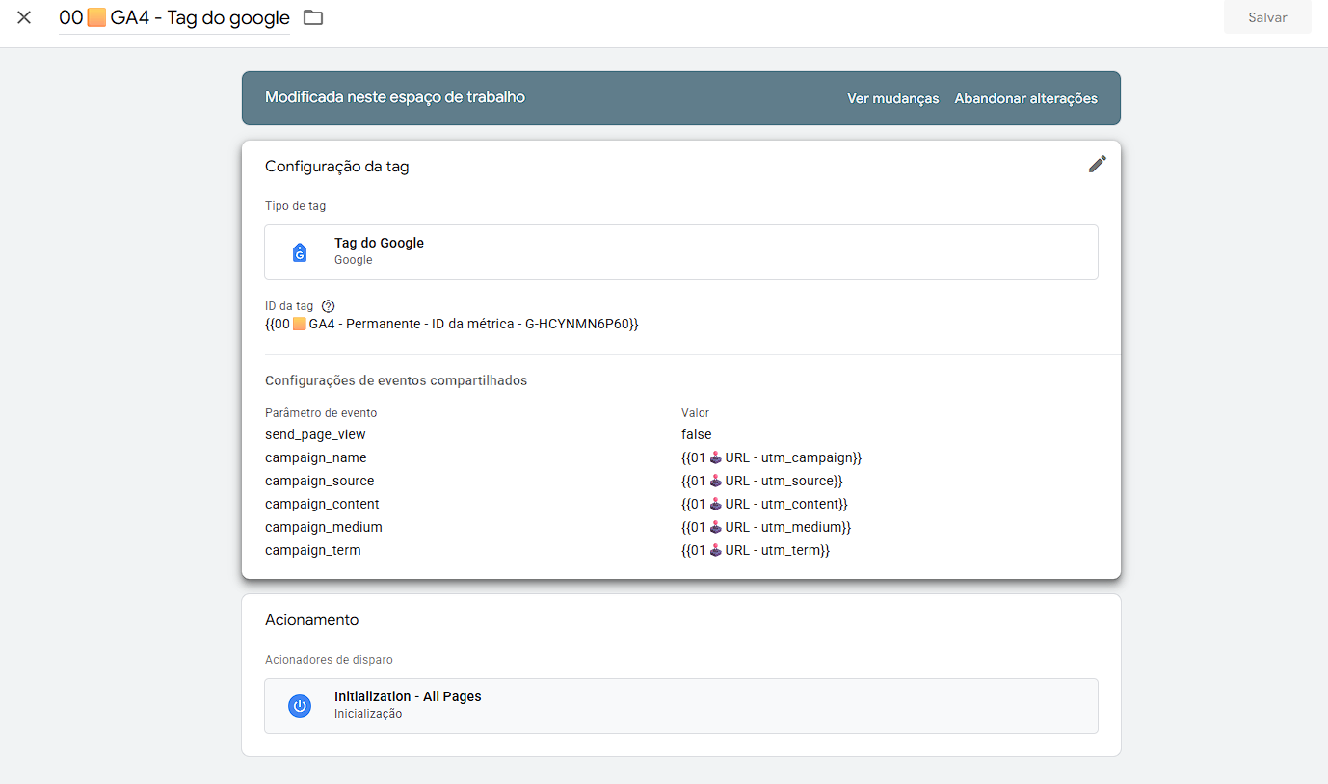Edit the tag name field
The width and height of the screenshot is (1328, 784).
coord(173,18)
